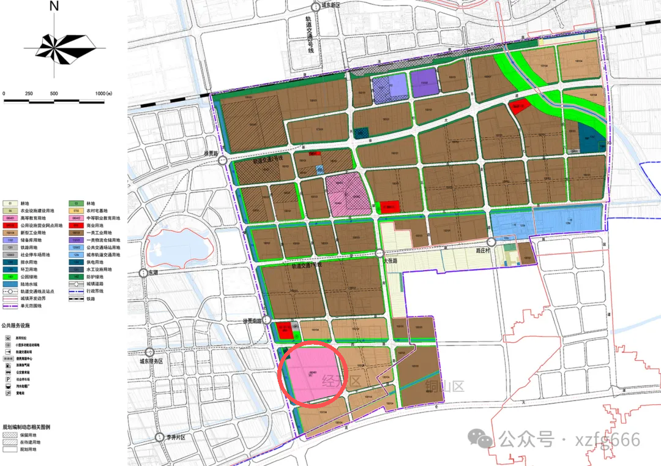661x466 pixels.
Task: Click the 徐贾路 station circle marker
Action: click(x=223, y=160)
